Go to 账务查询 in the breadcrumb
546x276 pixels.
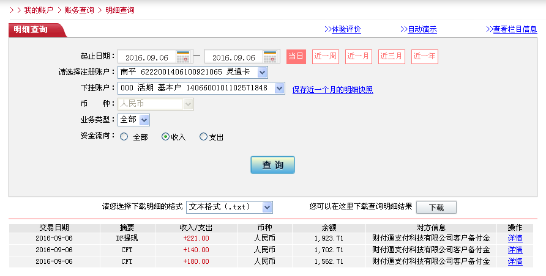[79, 10]
